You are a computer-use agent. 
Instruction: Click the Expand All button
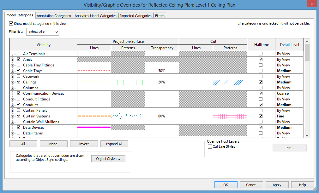click(x=114, y=144)
